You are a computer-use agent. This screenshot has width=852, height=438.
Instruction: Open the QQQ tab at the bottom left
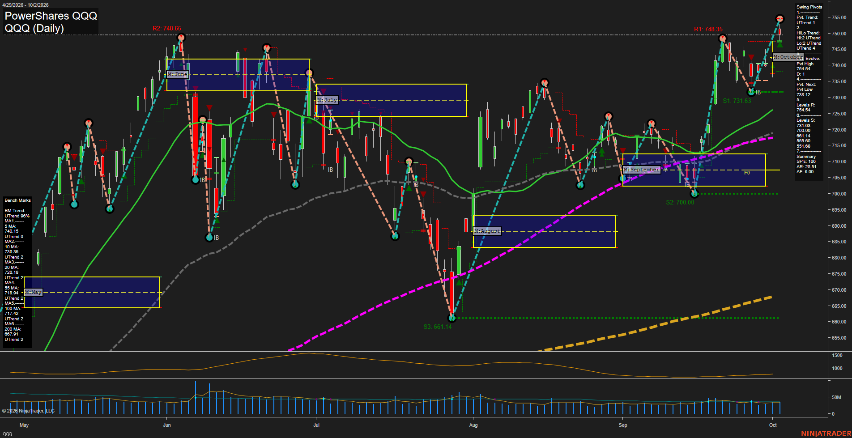click(8, 434)
